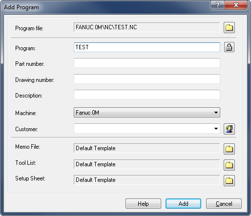Click into the Drawing number field
The width and height of the screenshot is (251, 216).
[x=147, y=79]
